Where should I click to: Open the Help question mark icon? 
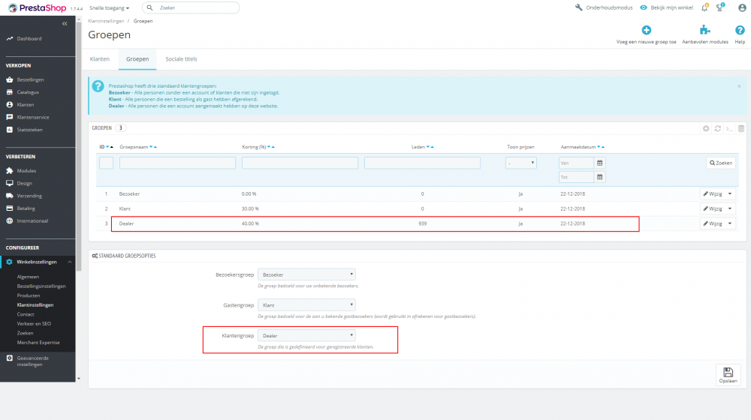[x=740, y=30]
